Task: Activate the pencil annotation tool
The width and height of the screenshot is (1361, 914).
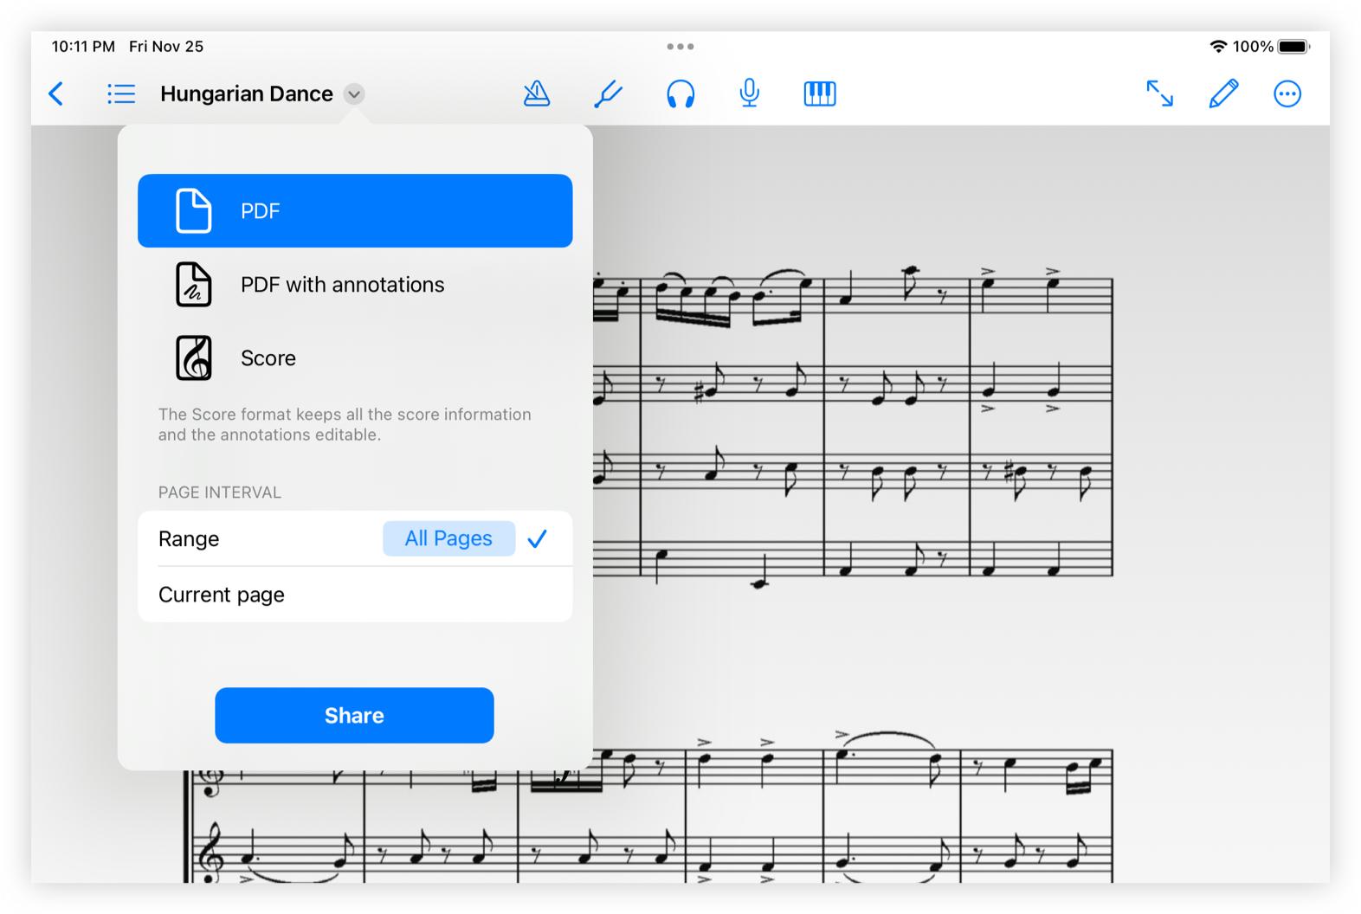Action: 1223,93
